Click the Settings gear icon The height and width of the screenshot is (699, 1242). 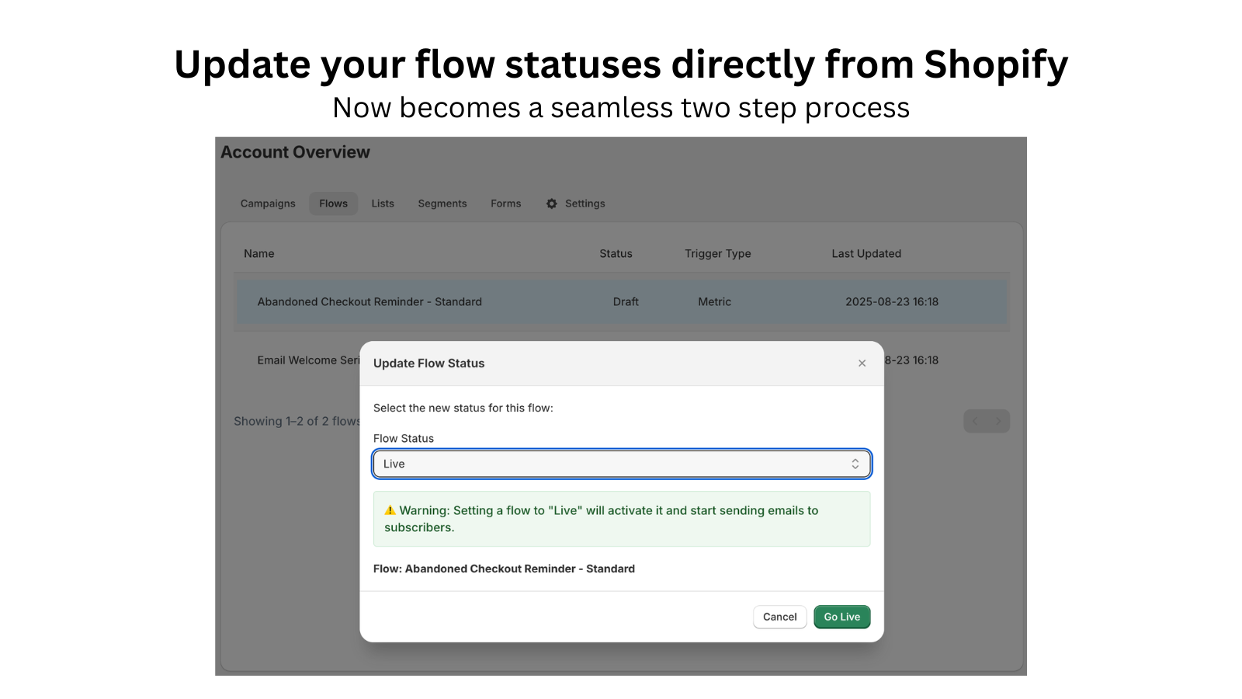click(552, 203)
